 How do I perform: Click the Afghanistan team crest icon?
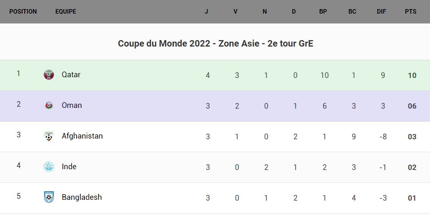coord(49,136)
